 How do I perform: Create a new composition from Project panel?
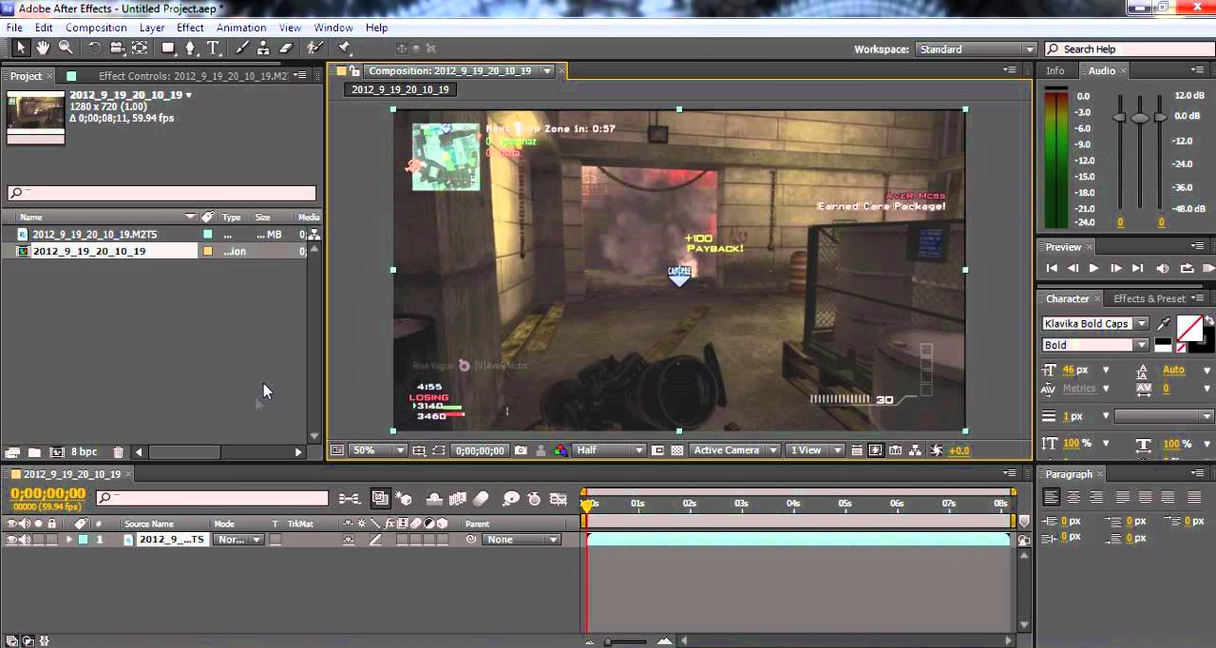(56, 452)
